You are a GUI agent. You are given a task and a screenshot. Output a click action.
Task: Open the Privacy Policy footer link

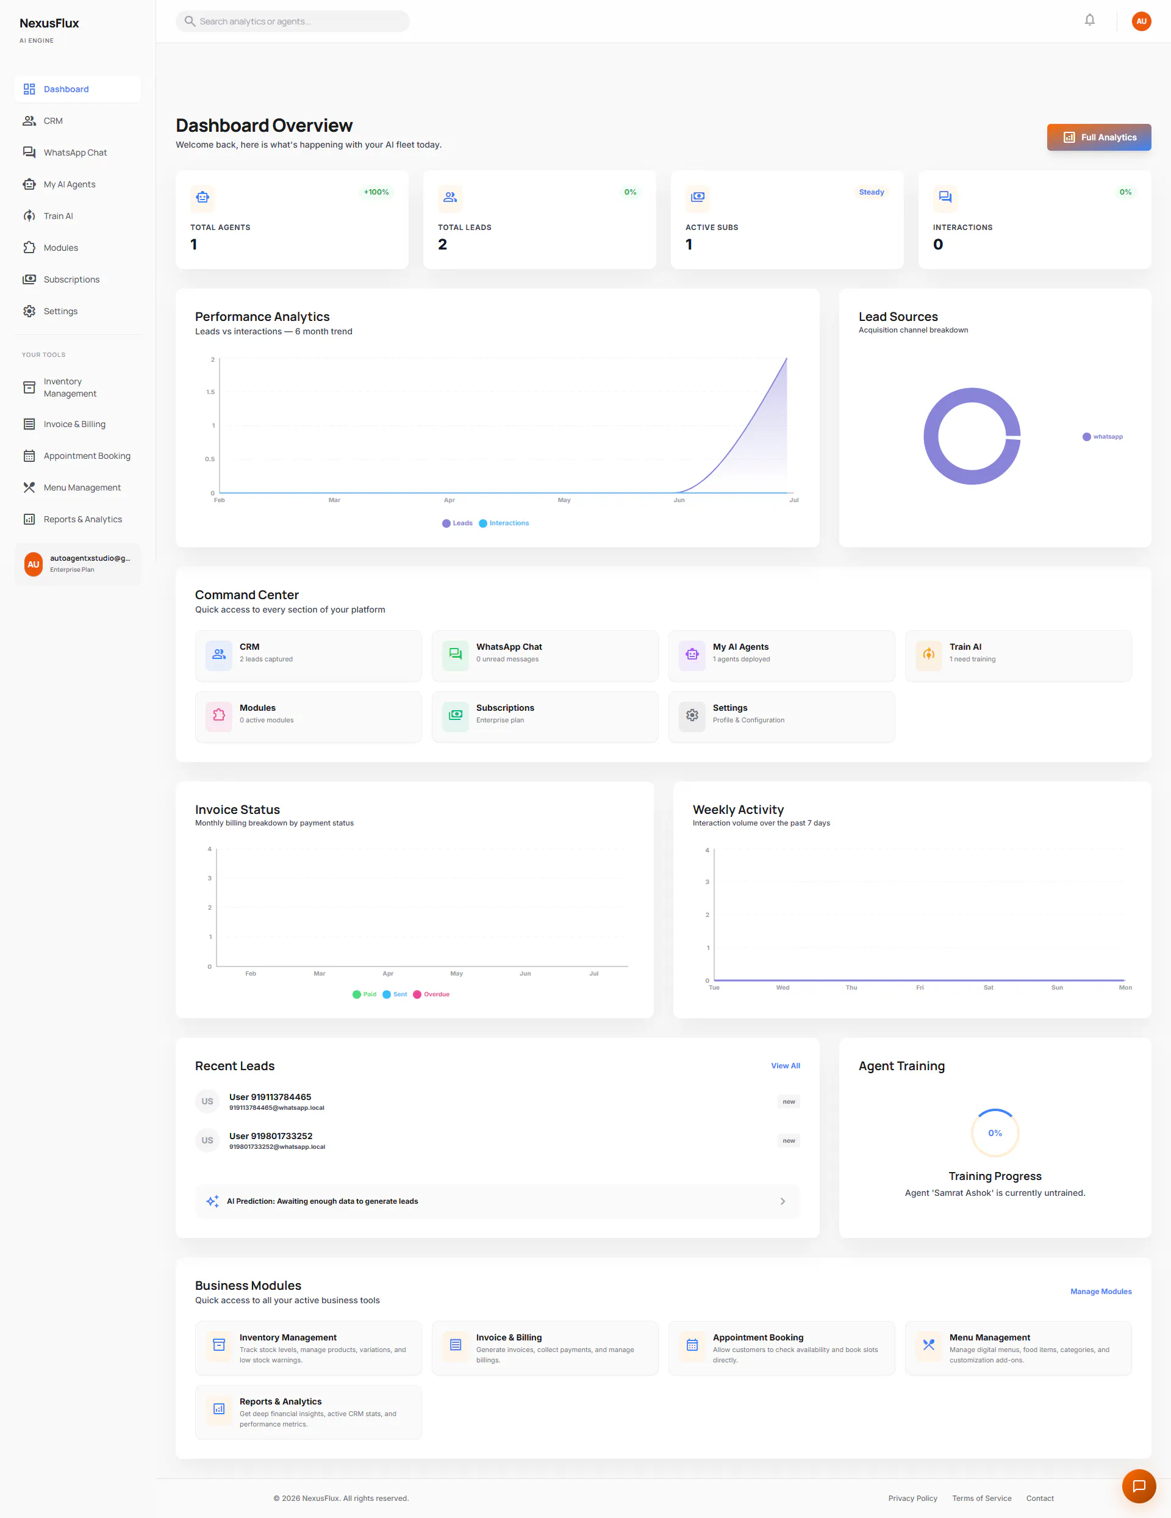(912, 1498)
